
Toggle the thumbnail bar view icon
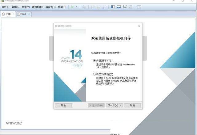point(119,7)
